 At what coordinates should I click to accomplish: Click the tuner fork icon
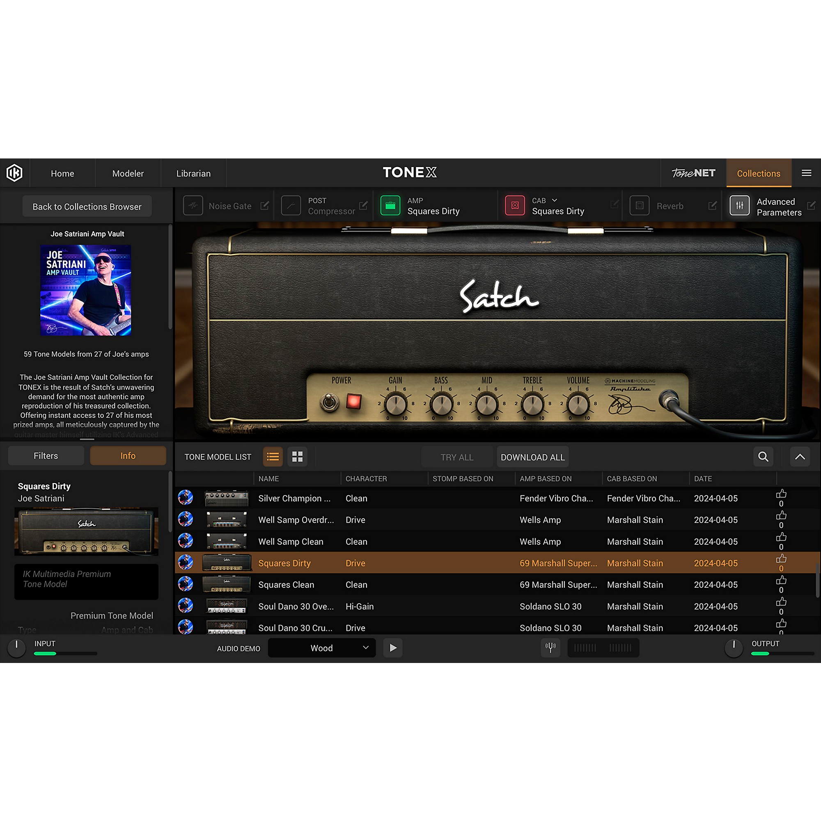pos(550,648)
